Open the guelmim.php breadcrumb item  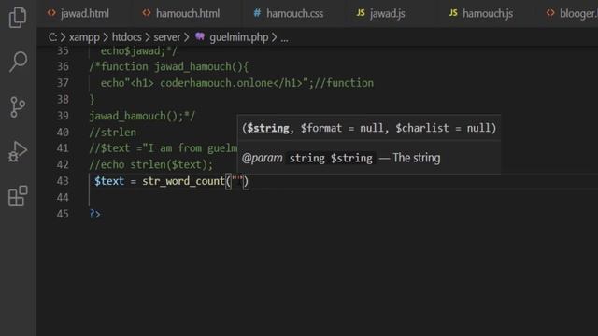point(239,37)
